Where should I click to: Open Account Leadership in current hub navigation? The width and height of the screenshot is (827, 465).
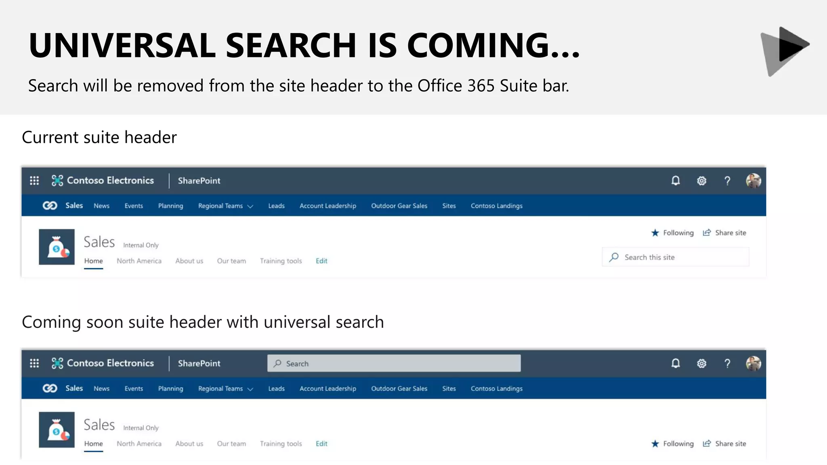tap(328, 206)
